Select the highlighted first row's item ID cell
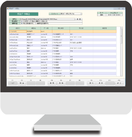Viewport: 132px width, 137px height. click(x=18, y=31)
